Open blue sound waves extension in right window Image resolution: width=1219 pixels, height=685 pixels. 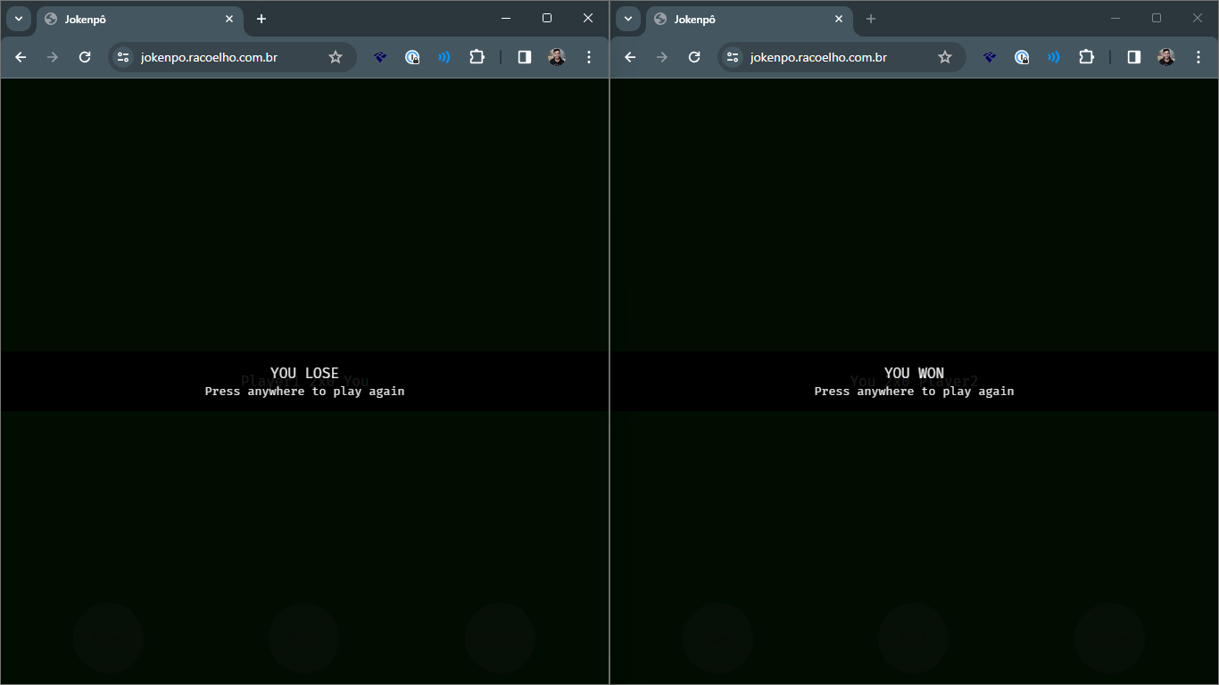[x=1053, y=57]
